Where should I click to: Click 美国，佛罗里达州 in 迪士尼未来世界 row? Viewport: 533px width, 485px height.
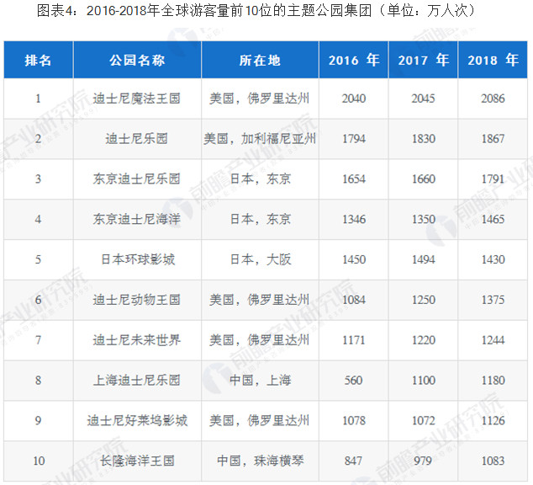coord(260,340)
